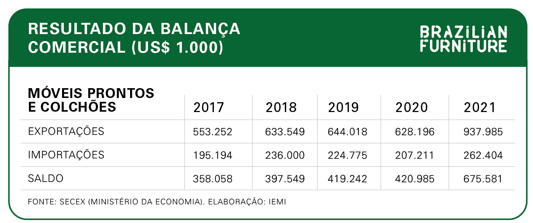The image size is (533, 223).
Task: Select imports value 224.775 for 2019
Action: (x=348, y=155)
